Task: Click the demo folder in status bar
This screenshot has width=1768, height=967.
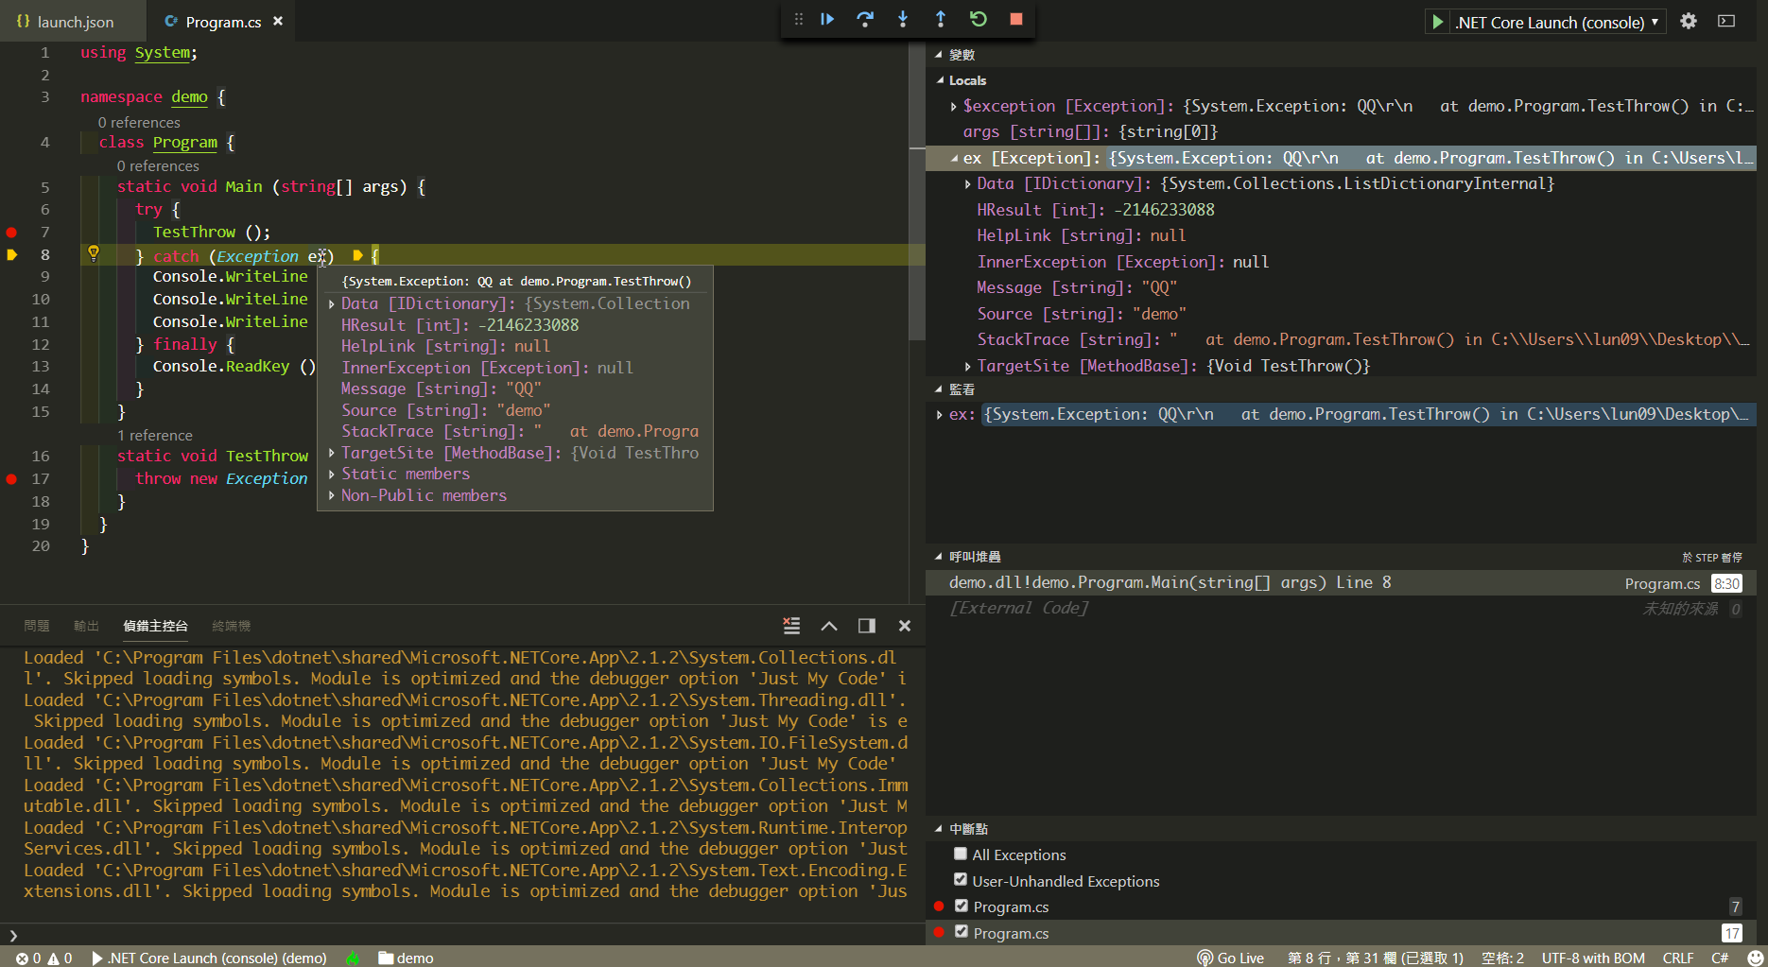Action: click(406, 958)
